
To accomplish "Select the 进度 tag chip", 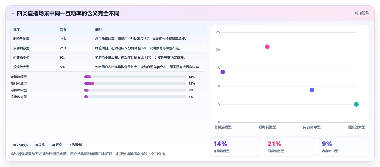I will pos(57,145).
